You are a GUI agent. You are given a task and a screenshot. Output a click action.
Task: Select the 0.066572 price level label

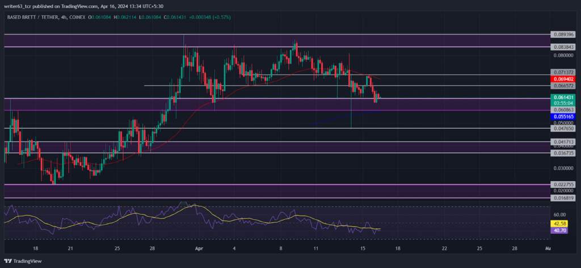(564, 86)
